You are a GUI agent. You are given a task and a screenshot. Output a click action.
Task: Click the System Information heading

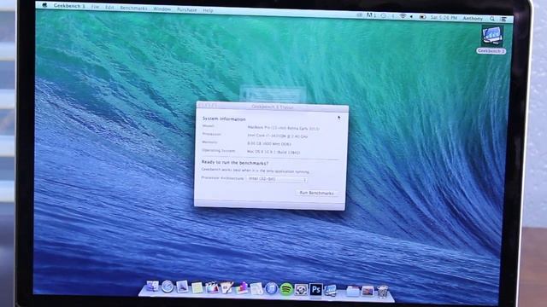pos(224,119)
